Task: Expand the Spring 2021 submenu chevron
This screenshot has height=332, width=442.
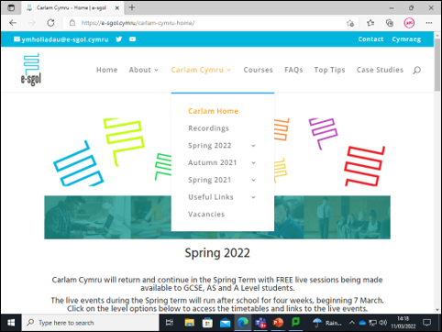Action: tap(253, 180)
